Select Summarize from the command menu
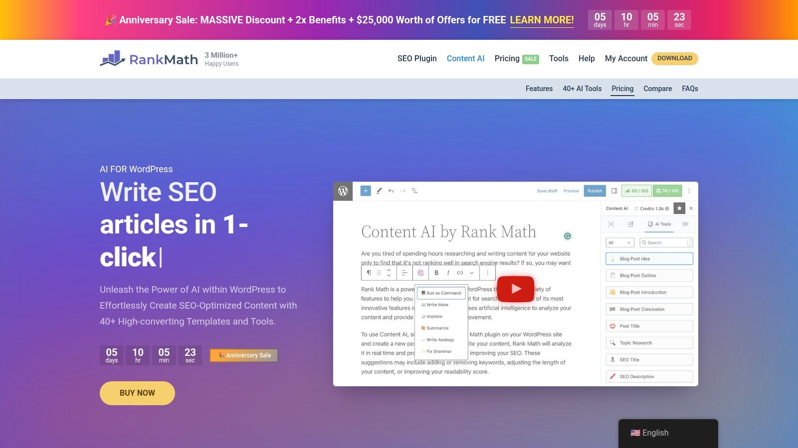798x448 pixels. [x=437, y=328]
